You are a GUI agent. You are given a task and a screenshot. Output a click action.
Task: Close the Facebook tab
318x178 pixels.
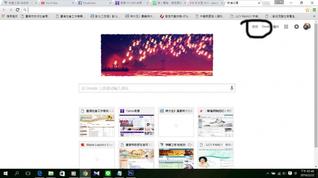click(110, 3)
